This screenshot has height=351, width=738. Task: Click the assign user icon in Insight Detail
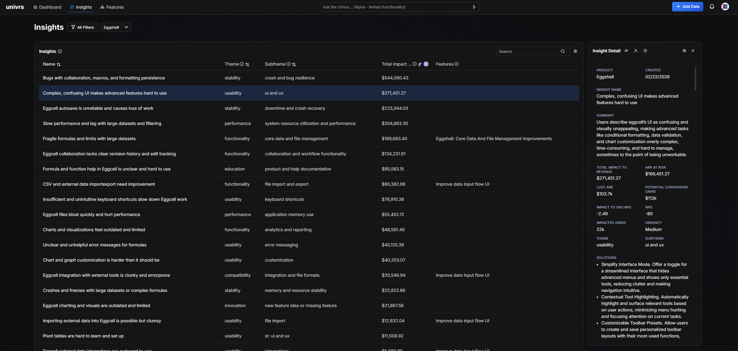click(x=636, y=51)
